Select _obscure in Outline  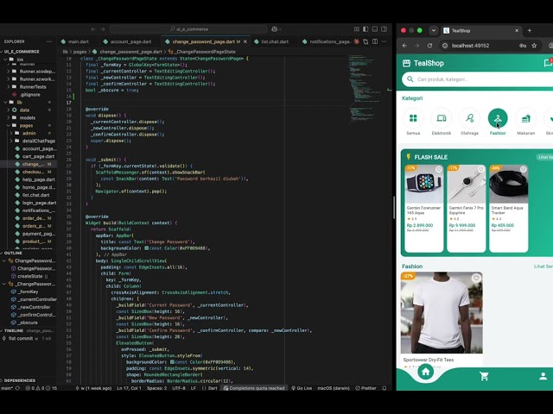tap(28, 323)
